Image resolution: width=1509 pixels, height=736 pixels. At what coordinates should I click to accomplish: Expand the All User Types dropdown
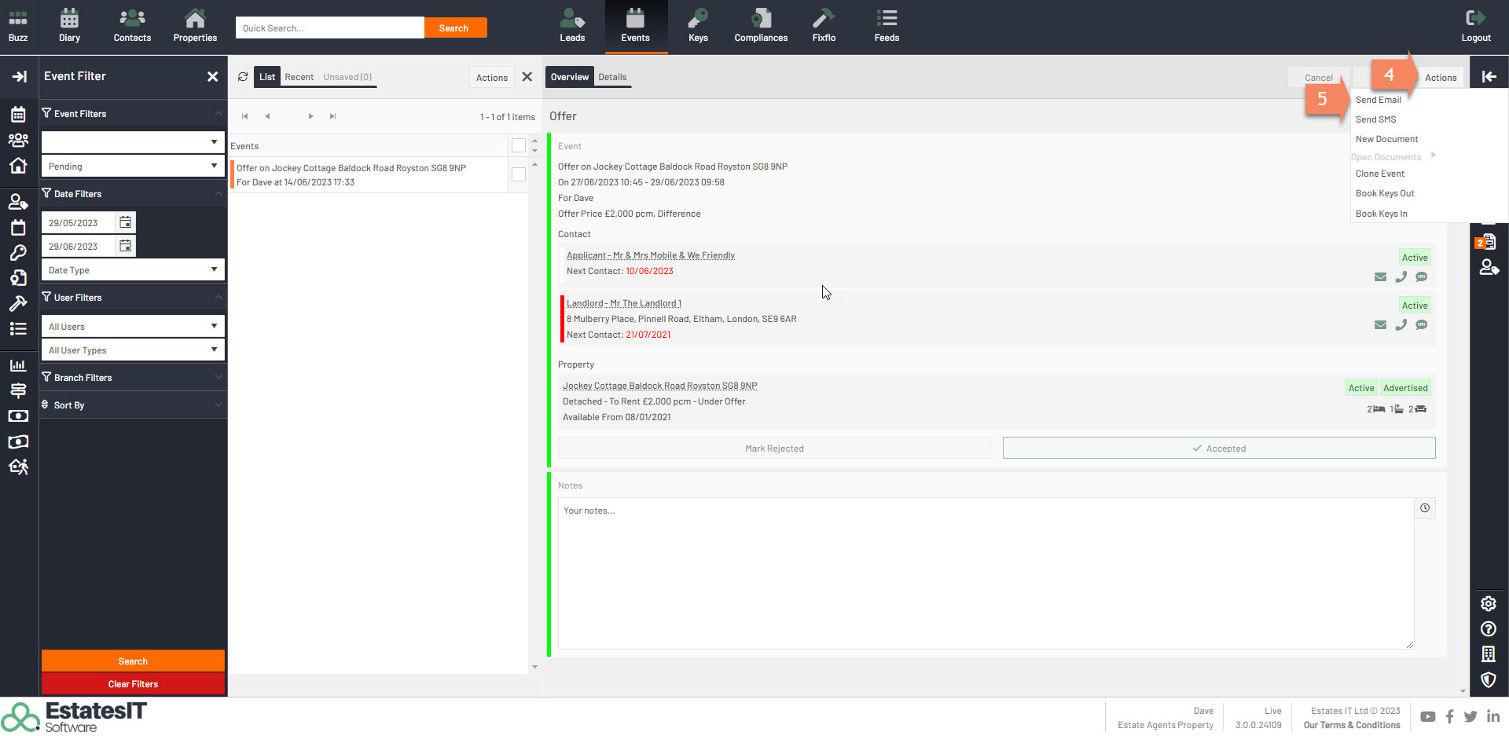click(132, 350)
